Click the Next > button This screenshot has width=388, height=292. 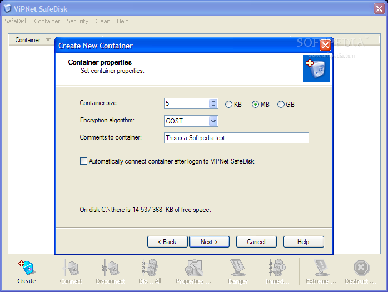tap(209, 242)
